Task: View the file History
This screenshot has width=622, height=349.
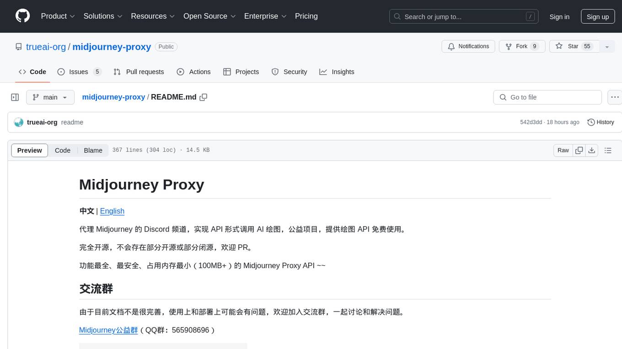Action: (x=601, y=122)
